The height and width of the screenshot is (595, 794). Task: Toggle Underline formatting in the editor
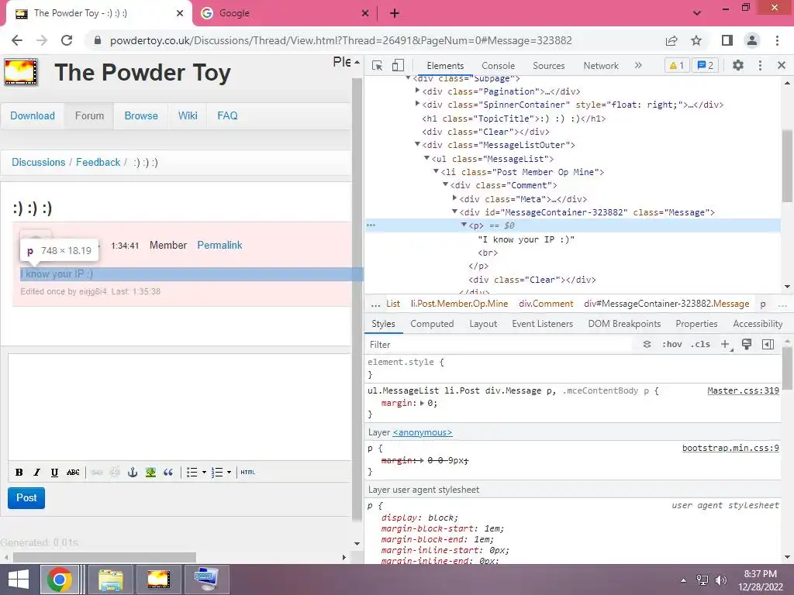point(54,472)
